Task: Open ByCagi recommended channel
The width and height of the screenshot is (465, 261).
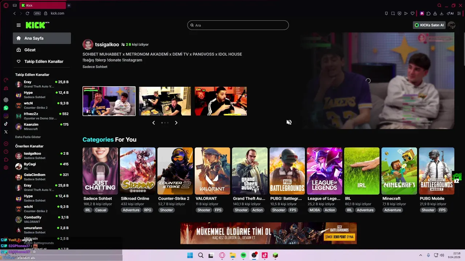Action: point(42,166)
